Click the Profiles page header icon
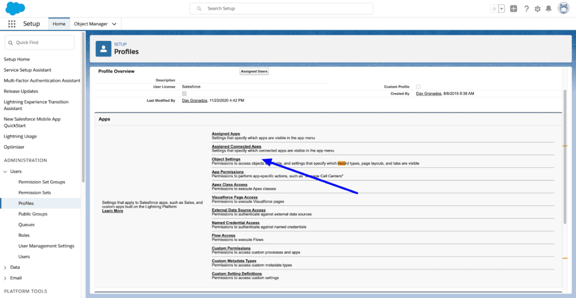This screenshot has width=576, height=298. click(103, 49)
